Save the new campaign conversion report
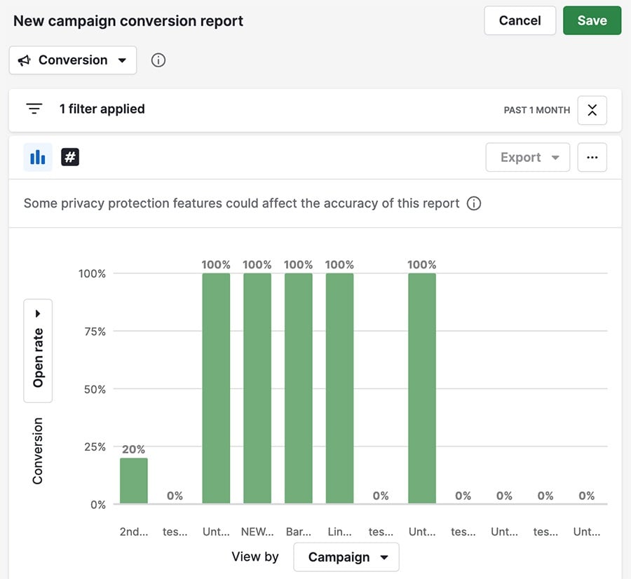The image size is (631, 579). [592, 20]
